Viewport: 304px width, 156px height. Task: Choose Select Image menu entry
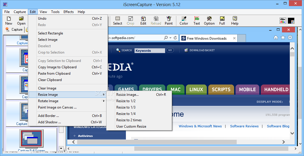(x=68, y=40)
